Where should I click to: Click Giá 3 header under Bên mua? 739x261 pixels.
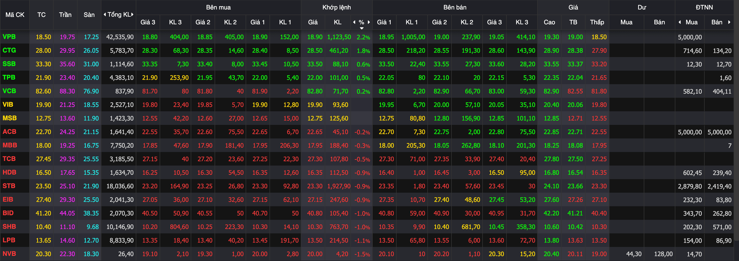(x=148, y=22)
